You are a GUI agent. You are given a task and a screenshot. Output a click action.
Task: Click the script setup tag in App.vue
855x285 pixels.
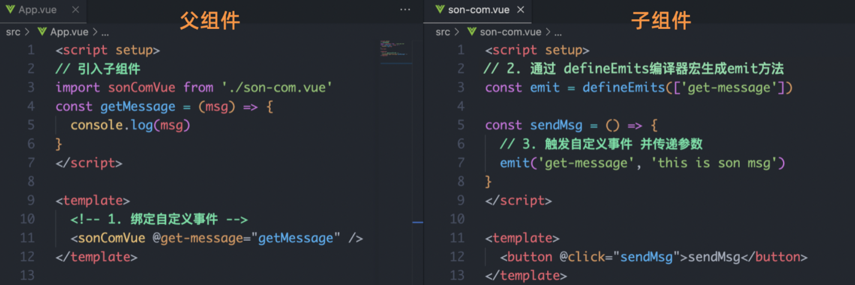coord(108,50)
